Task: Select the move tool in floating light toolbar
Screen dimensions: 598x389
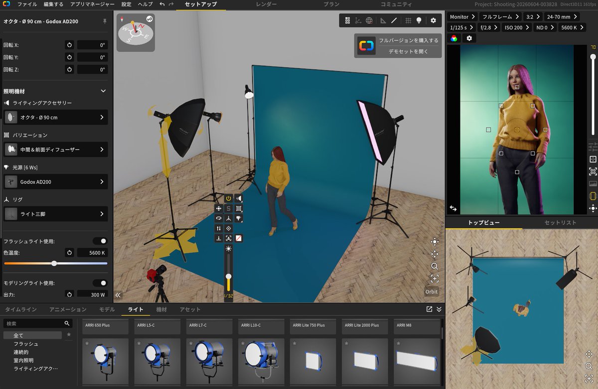Action: [219, 208]
